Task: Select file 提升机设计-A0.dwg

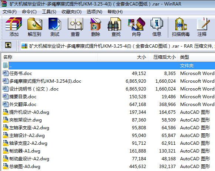Action: point(29,112)
